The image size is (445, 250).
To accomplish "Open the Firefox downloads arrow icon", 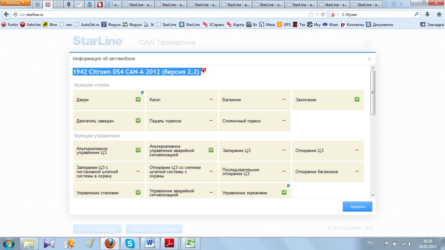I will [x=428, y=15].
